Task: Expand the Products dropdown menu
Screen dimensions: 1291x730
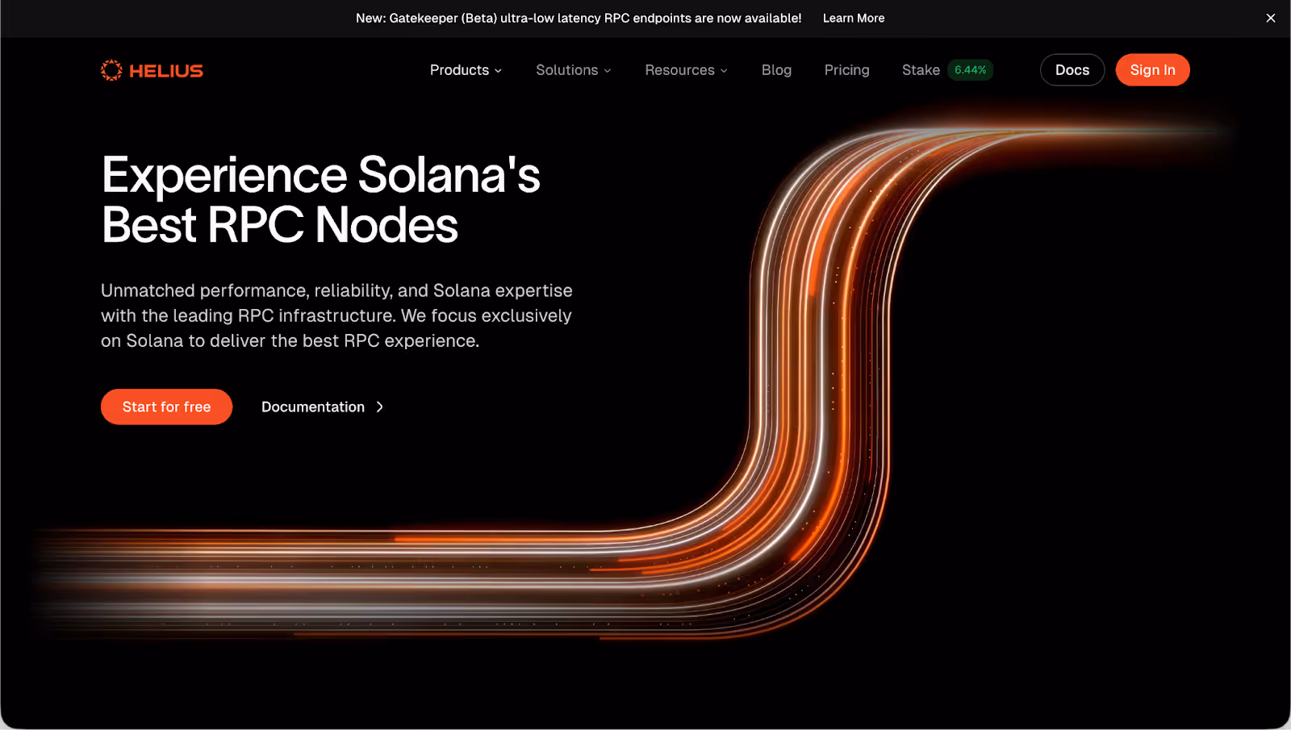Action: [466, 70]
